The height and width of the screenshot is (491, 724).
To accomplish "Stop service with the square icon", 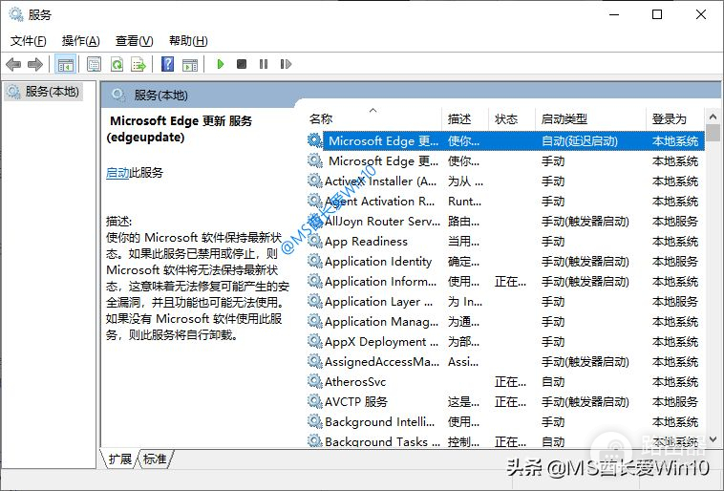I will tap(242, 64).
